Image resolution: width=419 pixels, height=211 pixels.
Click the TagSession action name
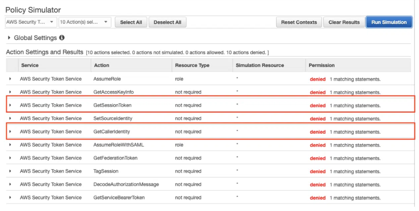[x=106, y=171]
